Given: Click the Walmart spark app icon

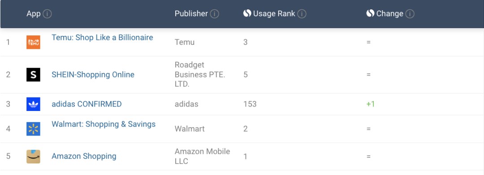Looking at the screenshot, I should click(x=33, y=129).
